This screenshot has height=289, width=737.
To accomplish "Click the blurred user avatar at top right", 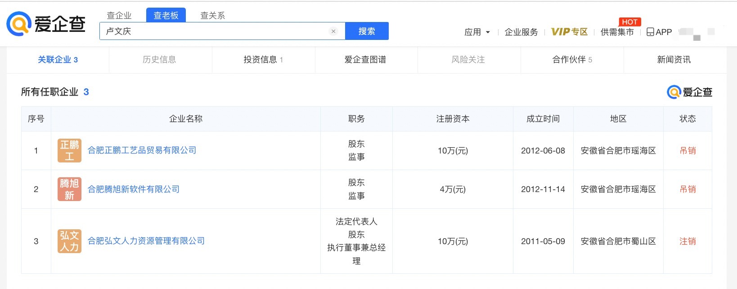I will [697, 33].
